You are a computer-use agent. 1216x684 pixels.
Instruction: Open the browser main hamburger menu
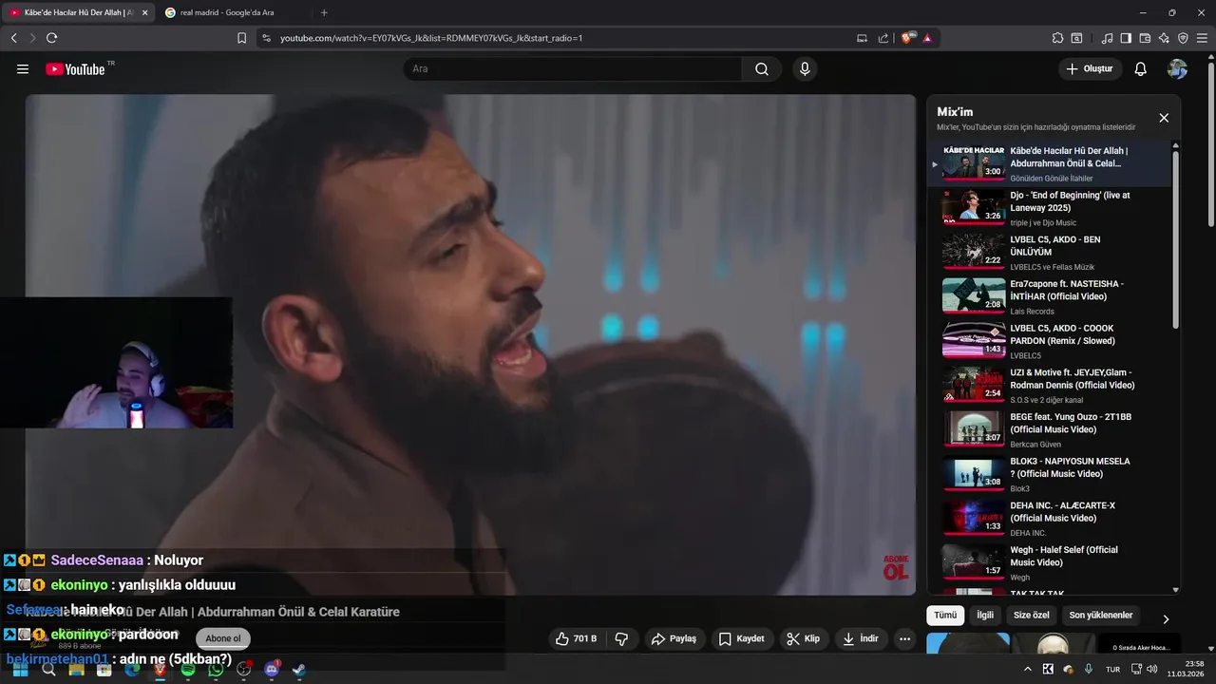point(1203,38)
